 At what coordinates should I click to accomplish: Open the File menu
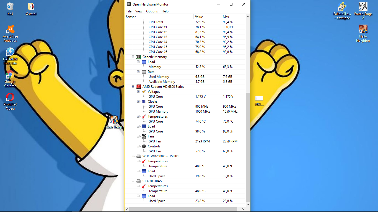129,11
